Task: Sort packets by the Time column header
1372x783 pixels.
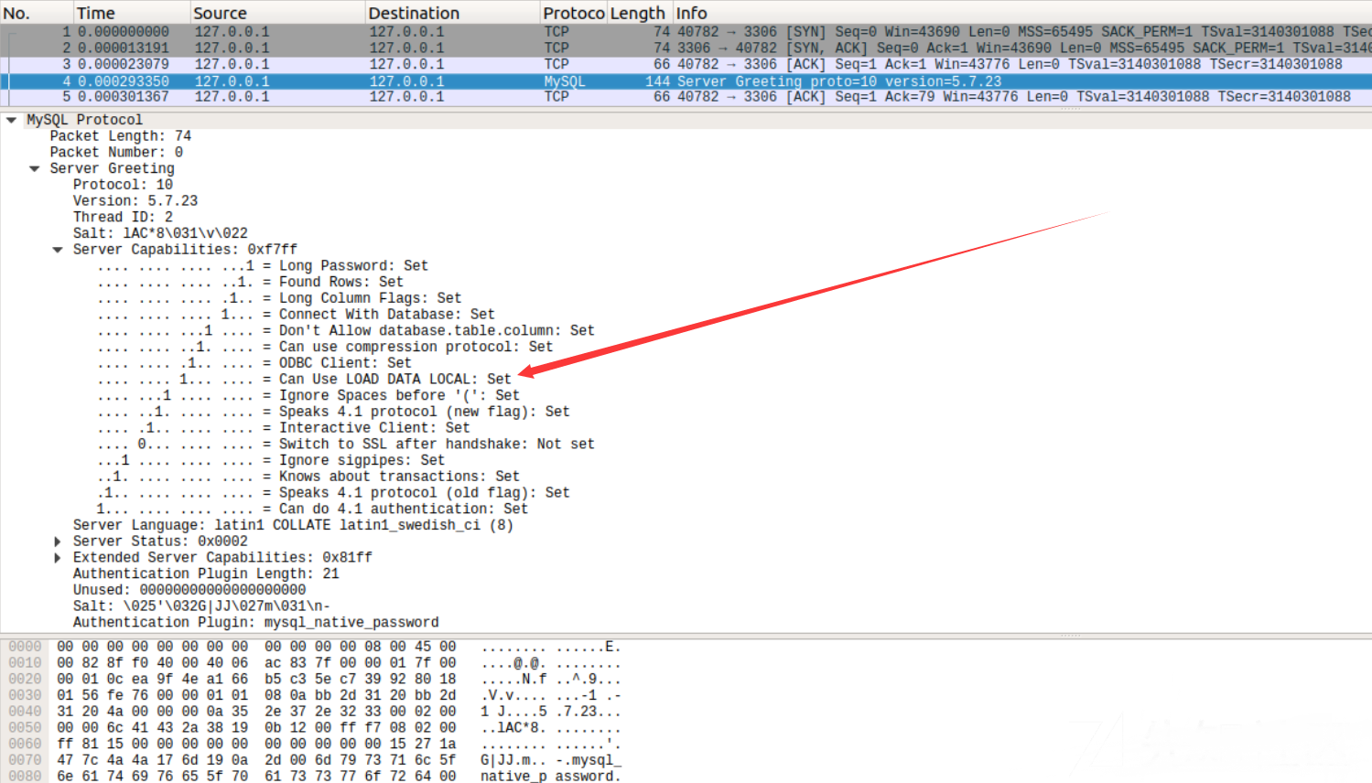Action: (x=132, y=13)
